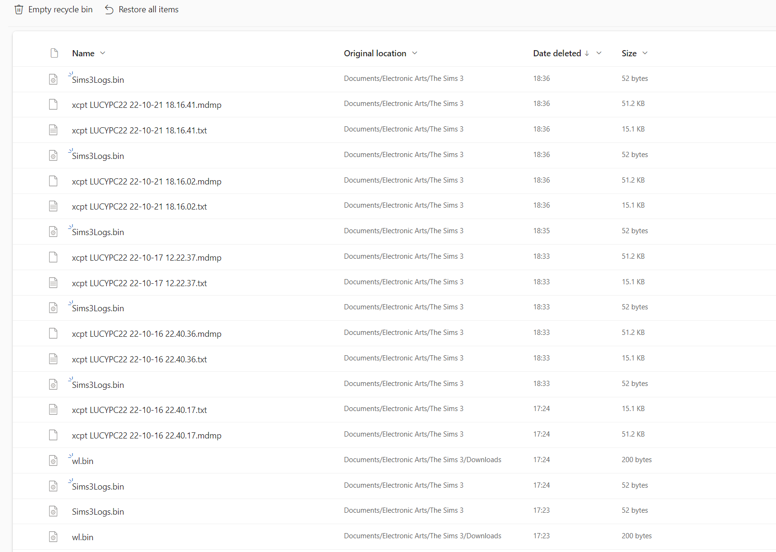The height and width of the screenshot is (552, 776).
Task: Click file icon for xcpt LUCYPC22 22-10-21 18.16.02.txt
Action: click(x=53, y=206)
